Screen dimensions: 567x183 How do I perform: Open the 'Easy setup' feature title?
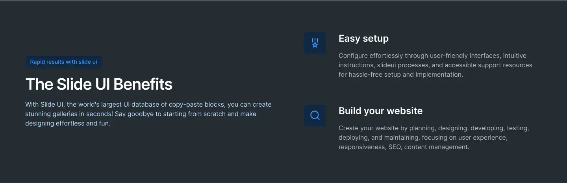[363, 39]
